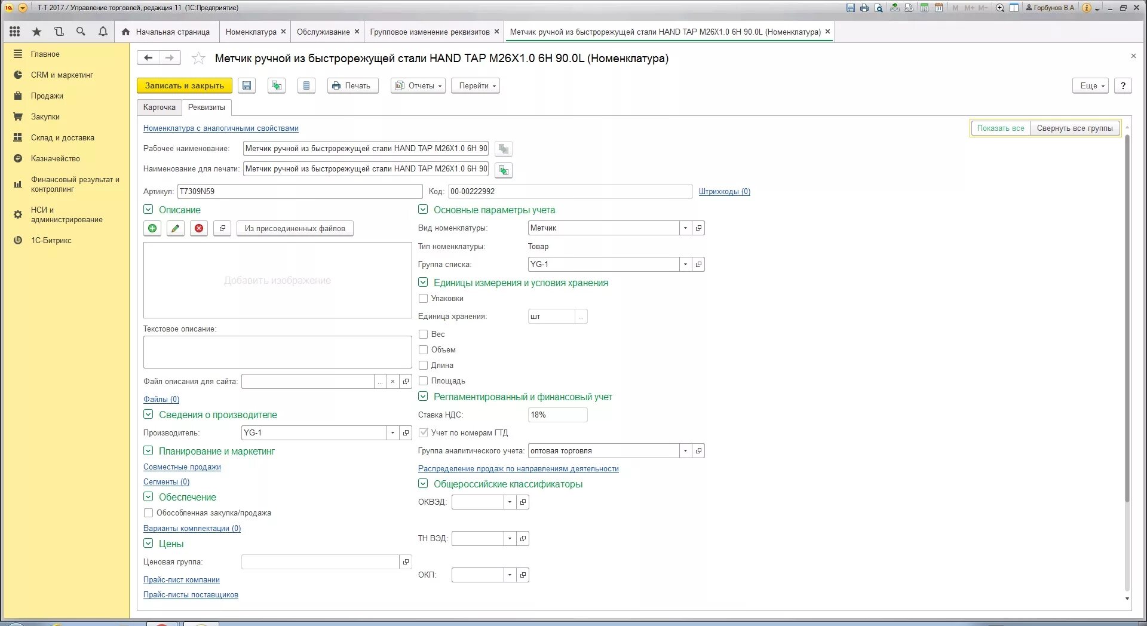This screenshot has height=626, width=1147.
Task: Toggle Учет по номерам ГТД checkbox
Action: (423, 432)
